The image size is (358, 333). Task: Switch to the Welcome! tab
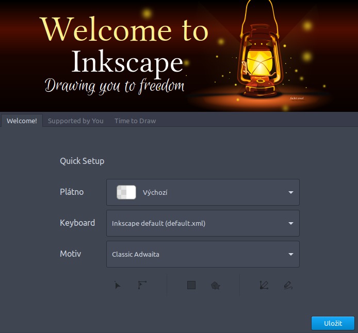point(22,121)
